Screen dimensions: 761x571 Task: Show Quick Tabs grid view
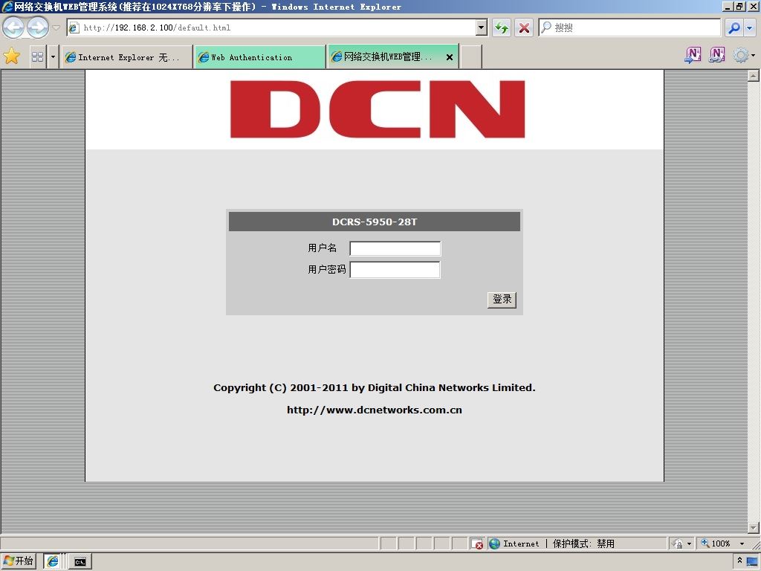37,57
